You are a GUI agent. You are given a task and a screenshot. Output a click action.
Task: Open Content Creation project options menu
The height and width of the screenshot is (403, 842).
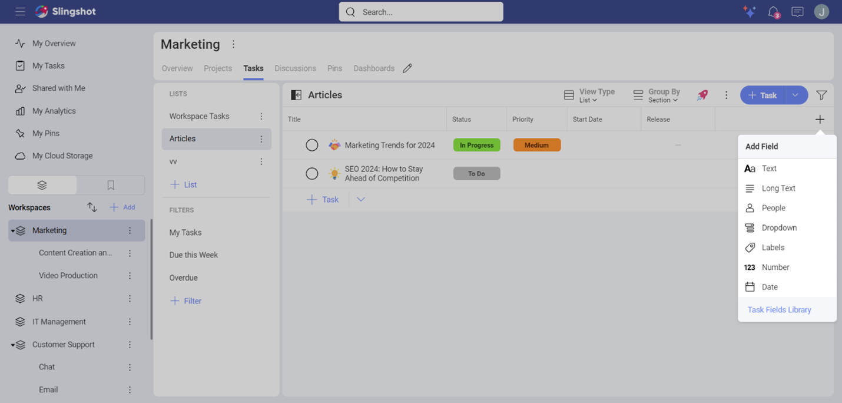(130, 253)
